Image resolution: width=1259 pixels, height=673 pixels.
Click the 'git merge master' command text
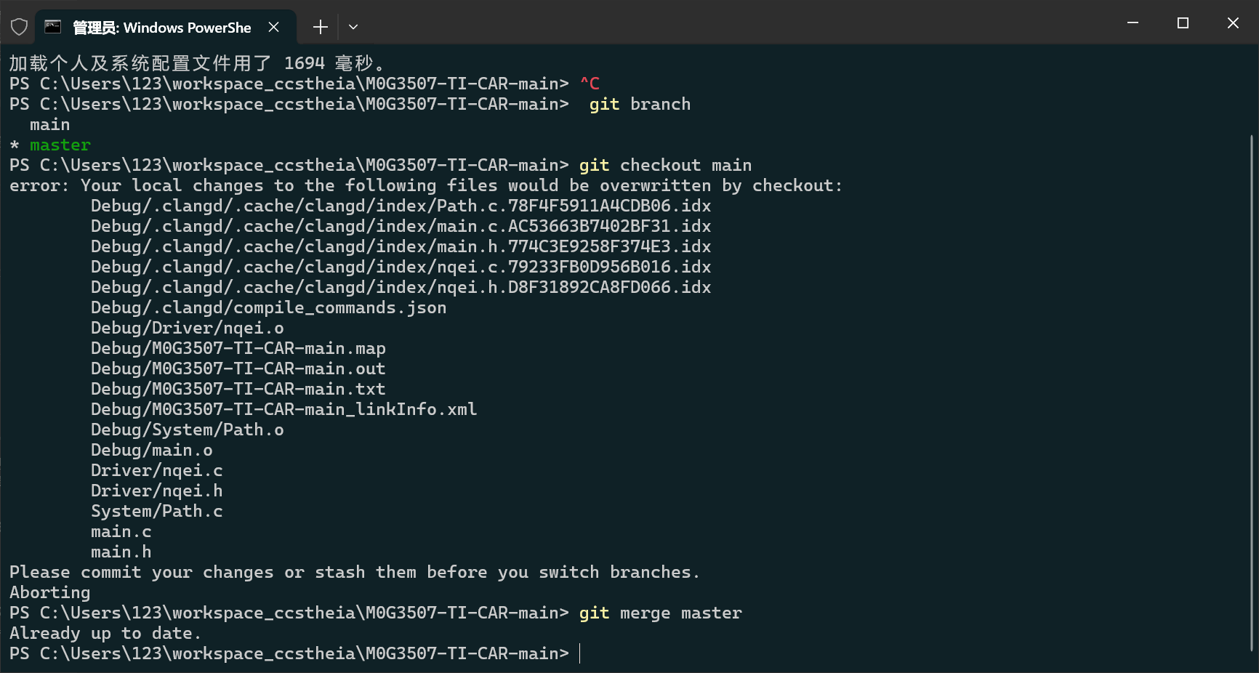pyautogui.click(x=660, y=613)
